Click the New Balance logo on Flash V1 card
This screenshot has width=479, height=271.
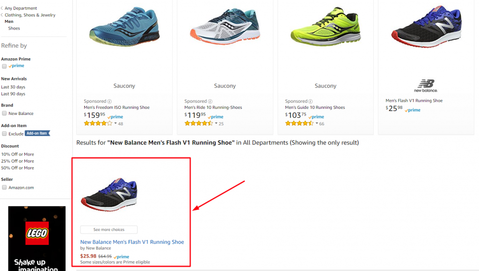tap(426, 86)
